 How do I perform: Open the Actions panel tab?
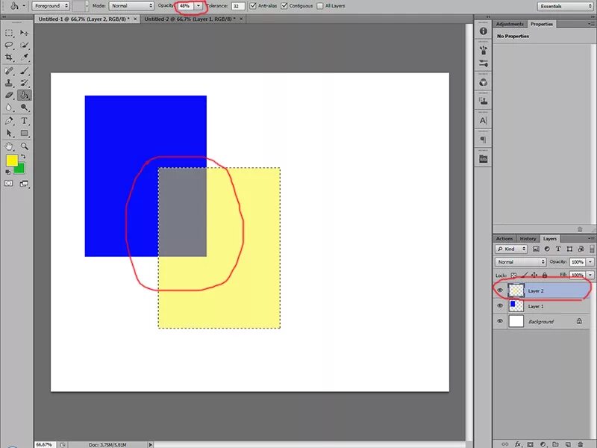pos(504,238)
